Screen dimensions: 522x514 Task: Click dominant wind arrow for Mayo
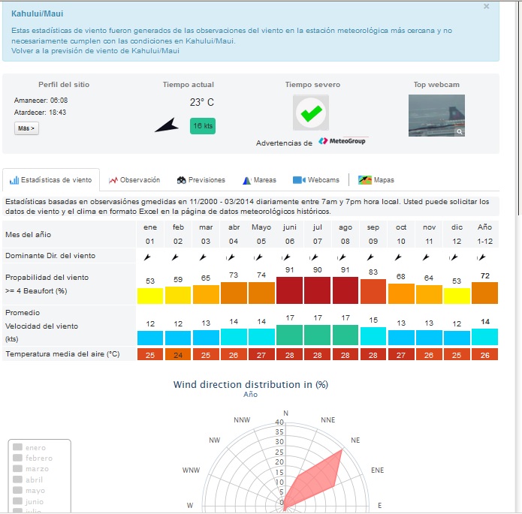258,257
